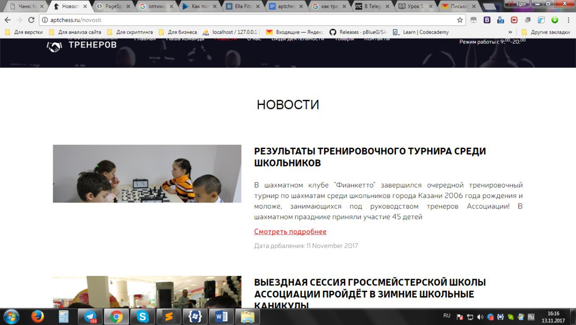
Task: Click the Смотреть подробнее link
Action: pos(290,232)
